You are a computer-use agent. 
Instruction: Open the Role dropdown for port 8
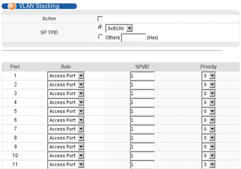(66, 138)
